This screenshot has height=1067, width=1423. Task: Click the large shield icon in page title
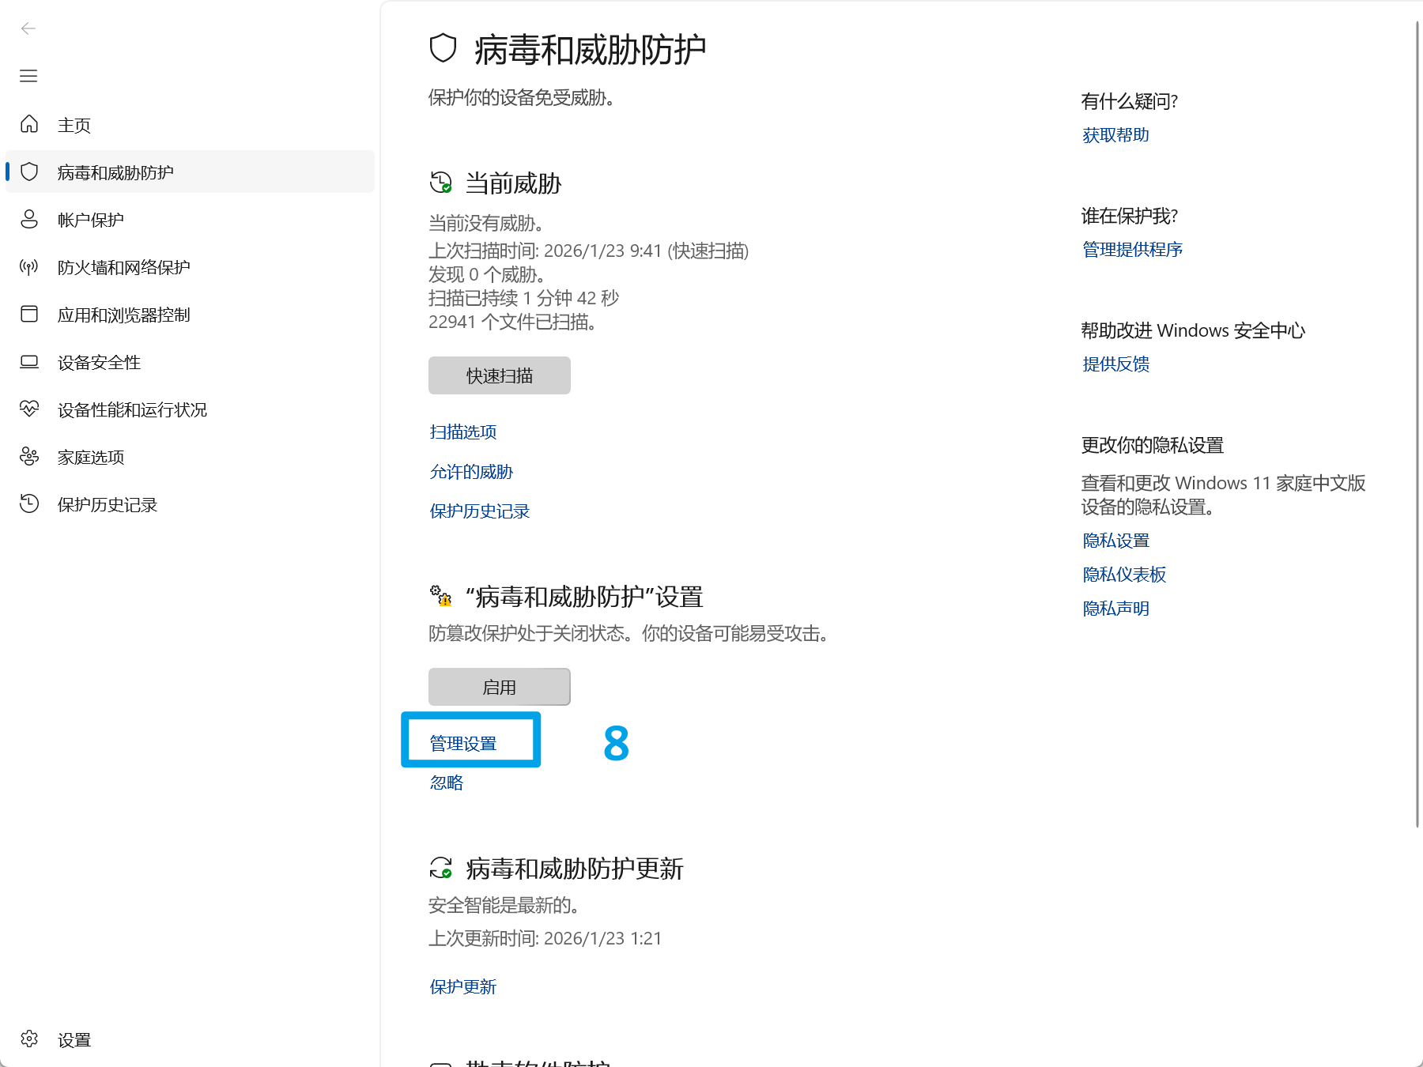tap(444, 48)
